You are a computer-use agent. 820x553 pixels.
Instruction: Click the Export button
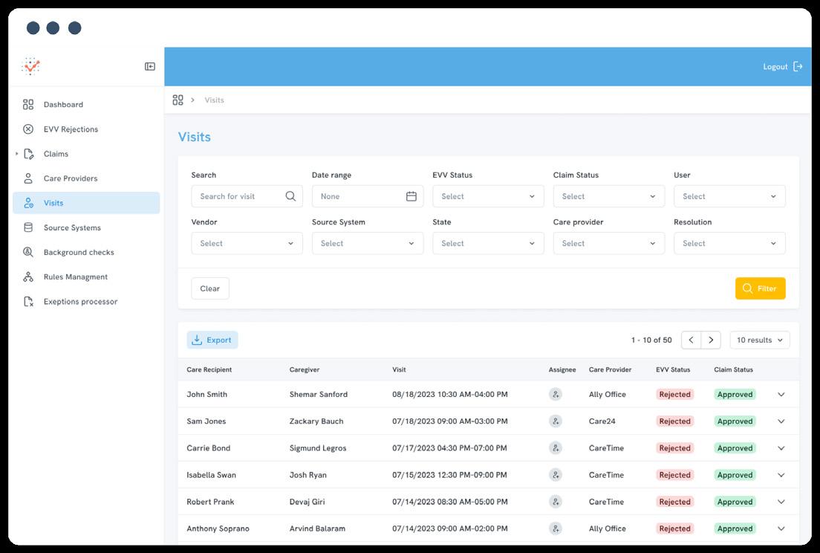pyautogui.click(x=212, y=340)
